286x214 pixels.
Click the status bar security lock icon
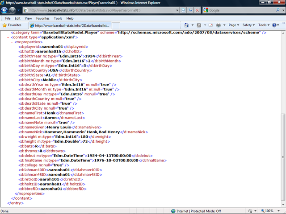click(250, 211)
